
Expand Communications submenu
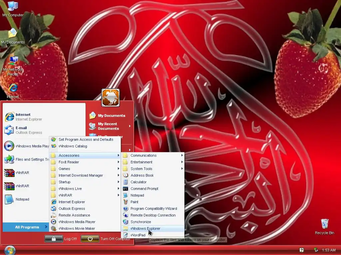(153, 155)
